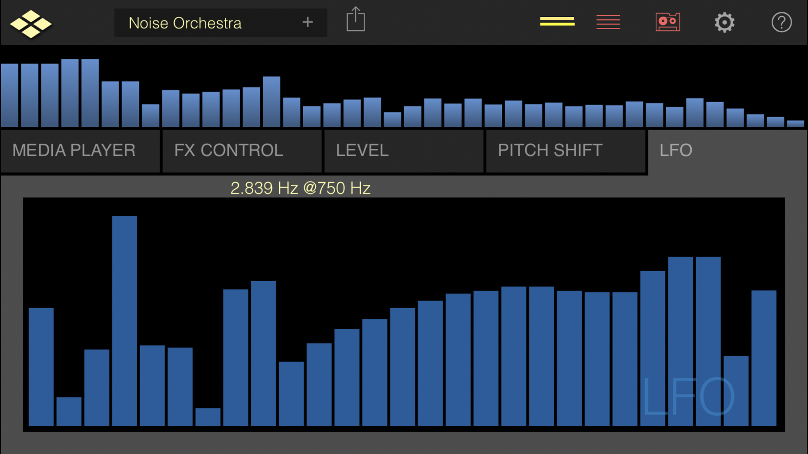Viewport: 808px width, 454px height.
Task: Open the cassette tape recorder icon
Action: (x=667, y=22)
